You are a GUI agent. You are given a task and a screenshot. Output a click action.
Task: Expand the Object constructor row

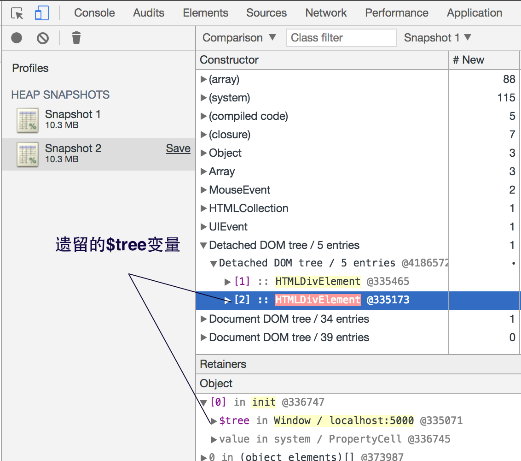click(203, 153)
